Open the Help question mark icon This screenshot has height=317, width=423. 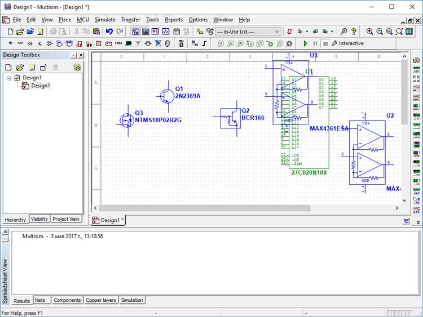[354, 32]
